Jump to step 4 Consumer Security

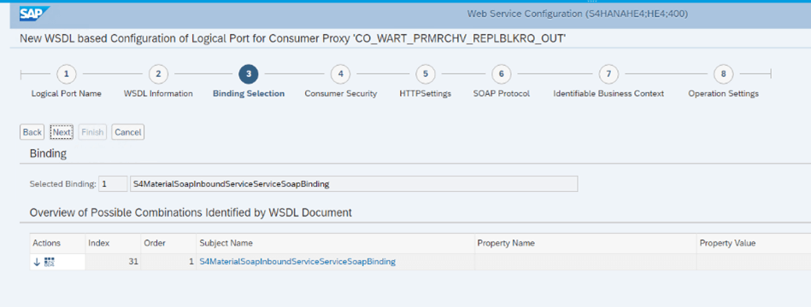coord(340,74)
